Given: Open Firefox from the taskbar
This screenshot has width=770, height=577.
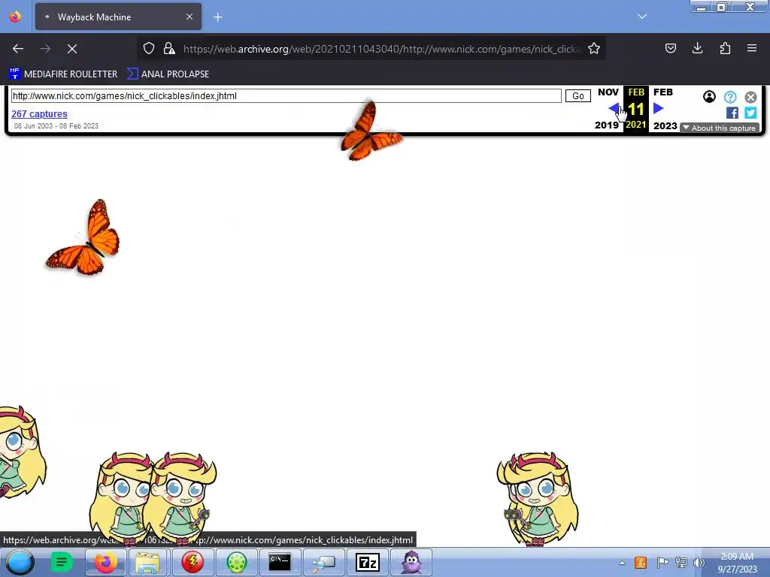Looking at the screenshot, I should point(105,562).
